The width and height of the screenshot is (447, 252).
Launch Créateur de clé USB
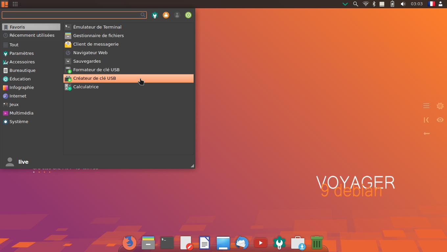[129, 78]
